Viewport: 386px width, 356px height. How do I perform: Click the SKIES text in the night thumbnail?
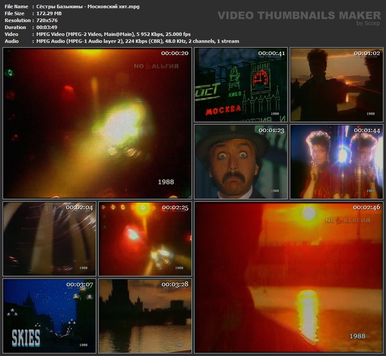(x=26, y=338)
